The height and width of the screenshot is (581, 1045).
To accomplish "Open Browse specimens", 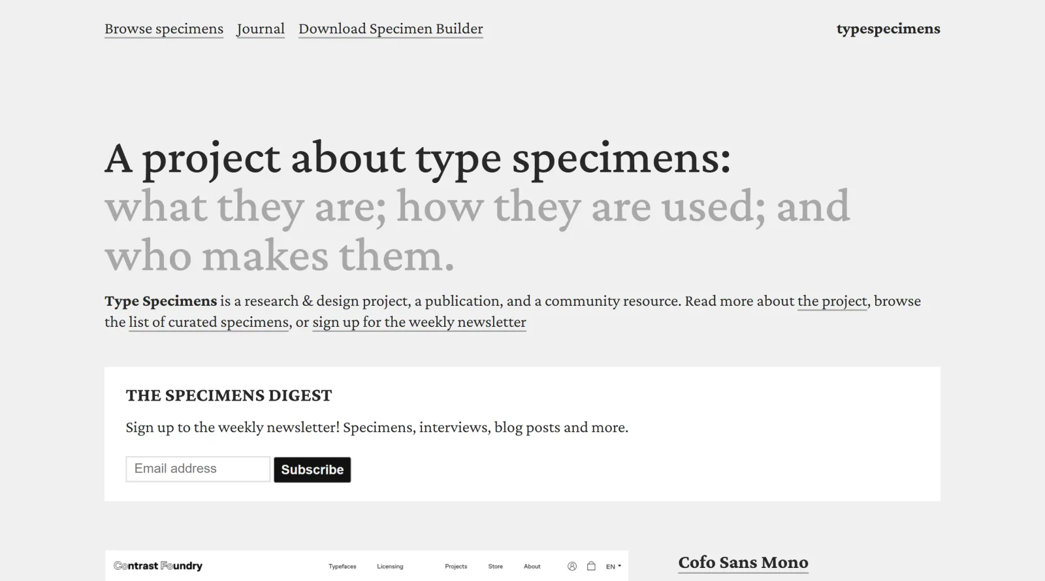I will [x=163, y=29].
